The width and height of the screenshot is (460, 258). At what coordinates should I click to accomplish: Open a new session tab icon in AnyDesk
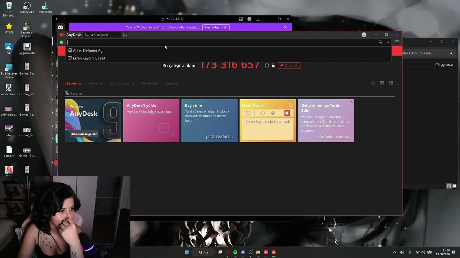point(125,35)
